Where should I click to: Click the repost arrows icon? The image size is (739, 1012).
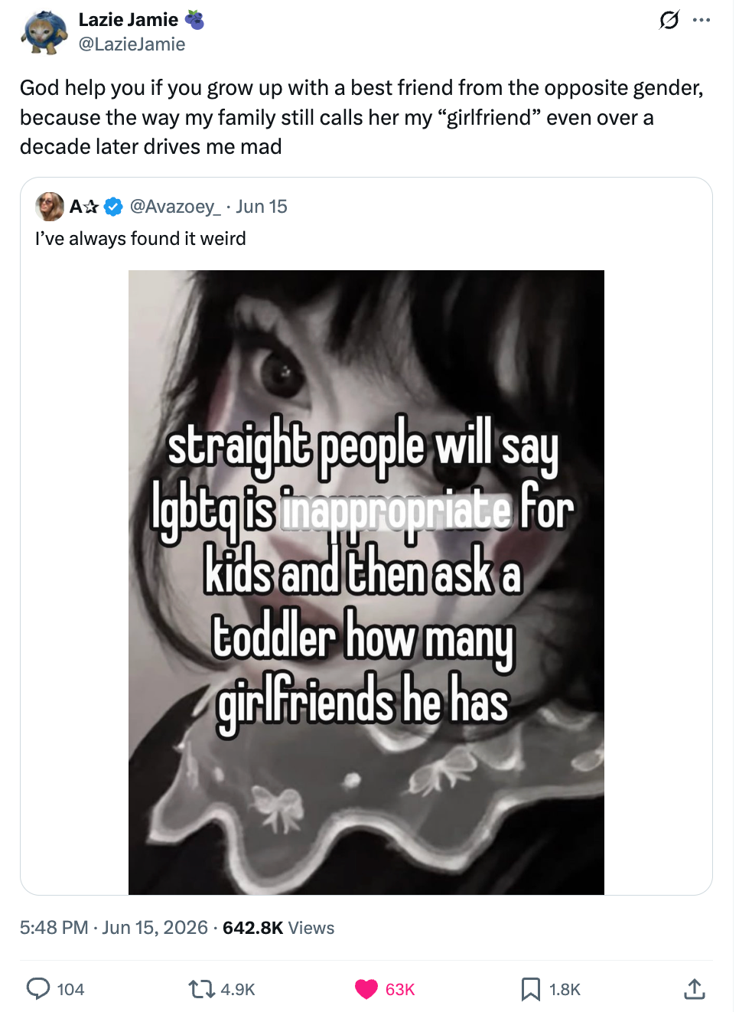click(x=201, y=989)
